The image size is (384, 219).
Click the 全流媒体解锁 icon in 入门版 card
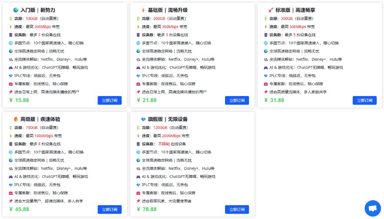(x=10, y=60)
